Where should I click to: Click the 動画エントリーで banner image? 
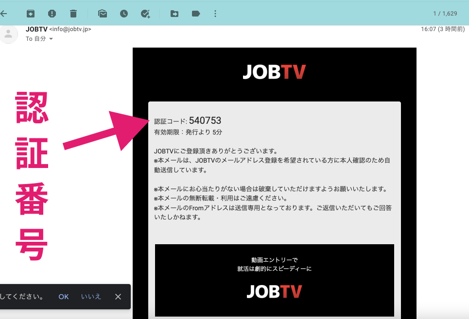click(x=275, y=280)
